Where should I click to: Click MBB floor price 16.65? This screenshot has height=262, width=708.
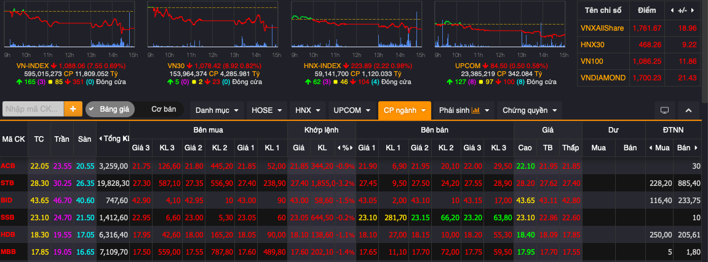pos(85,252)
